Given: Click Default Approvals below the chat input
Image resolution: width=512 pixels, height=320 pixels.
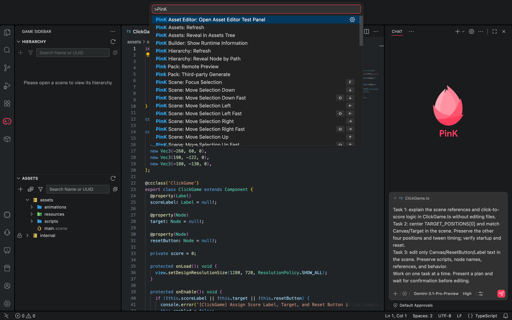Looking at the screenshot, I should pos(413,305).
